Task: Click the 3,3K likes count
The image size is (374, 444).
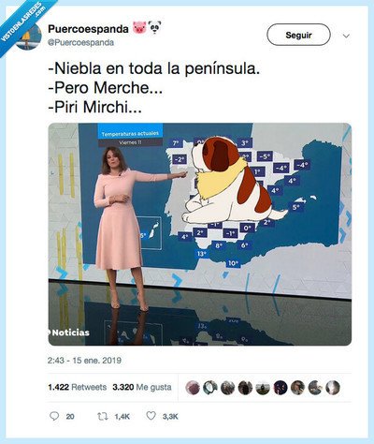Action: click(170, 416)
